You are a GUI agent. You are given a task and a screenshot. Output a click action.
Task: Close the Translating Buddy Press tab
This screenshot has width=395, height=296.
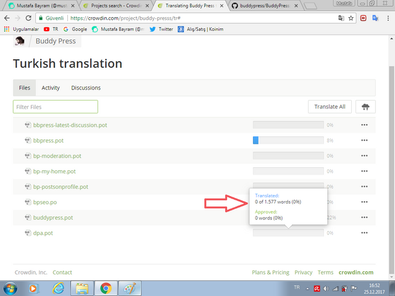coord(222,6)
